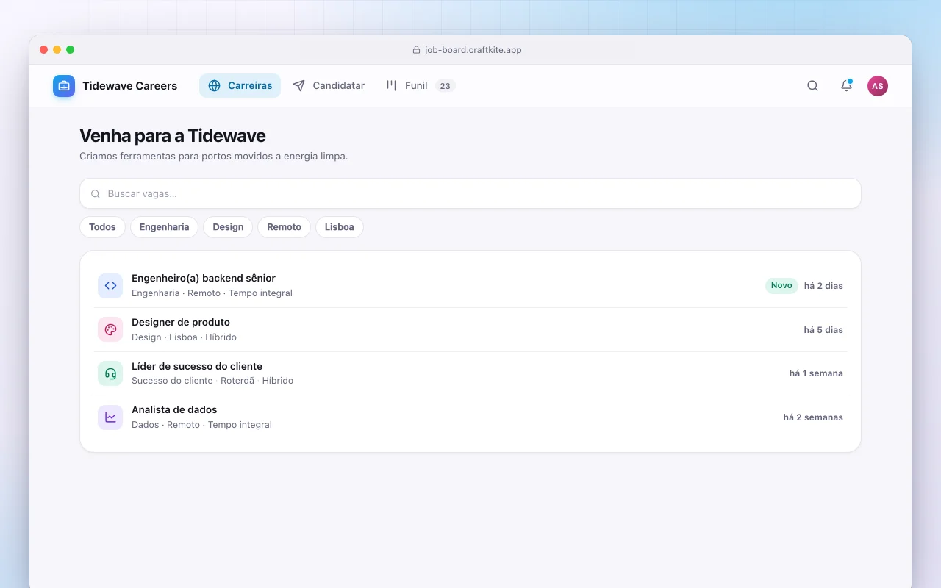The height and width of the screenshot is (588, 941).
Task: Click the 'há 2 dias' timestamp
Action: [823, 286]
